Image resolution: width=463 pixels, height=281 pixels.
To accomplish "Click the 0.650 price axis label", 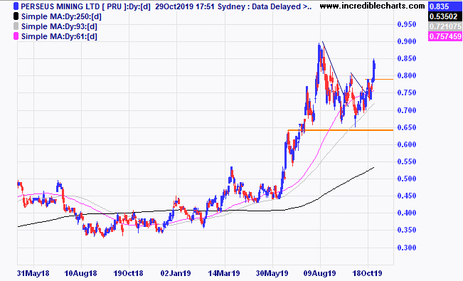I will pos(407,127).
